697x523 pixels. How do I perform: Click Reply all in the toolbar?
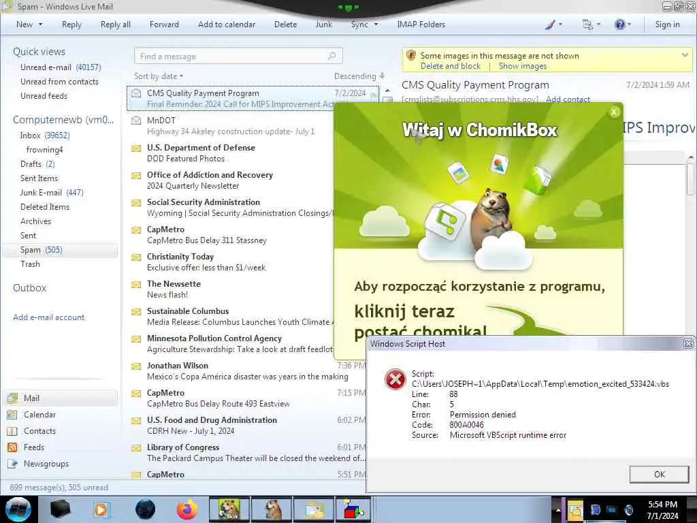click(x=116, y=25)
